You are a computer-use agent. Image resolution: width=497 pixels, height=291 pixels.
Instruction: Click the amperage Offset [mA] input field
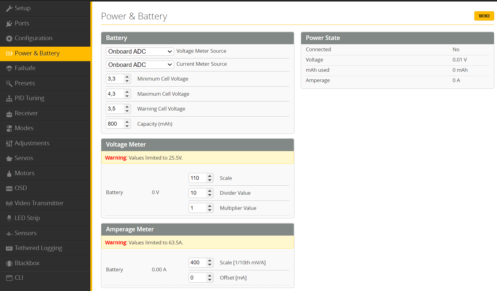[x=197, y=278]
